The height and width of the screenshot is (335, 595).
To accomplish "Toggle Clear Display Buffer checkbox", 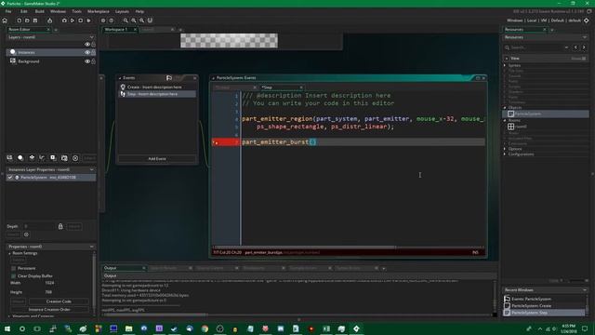I will coord(14,276).
